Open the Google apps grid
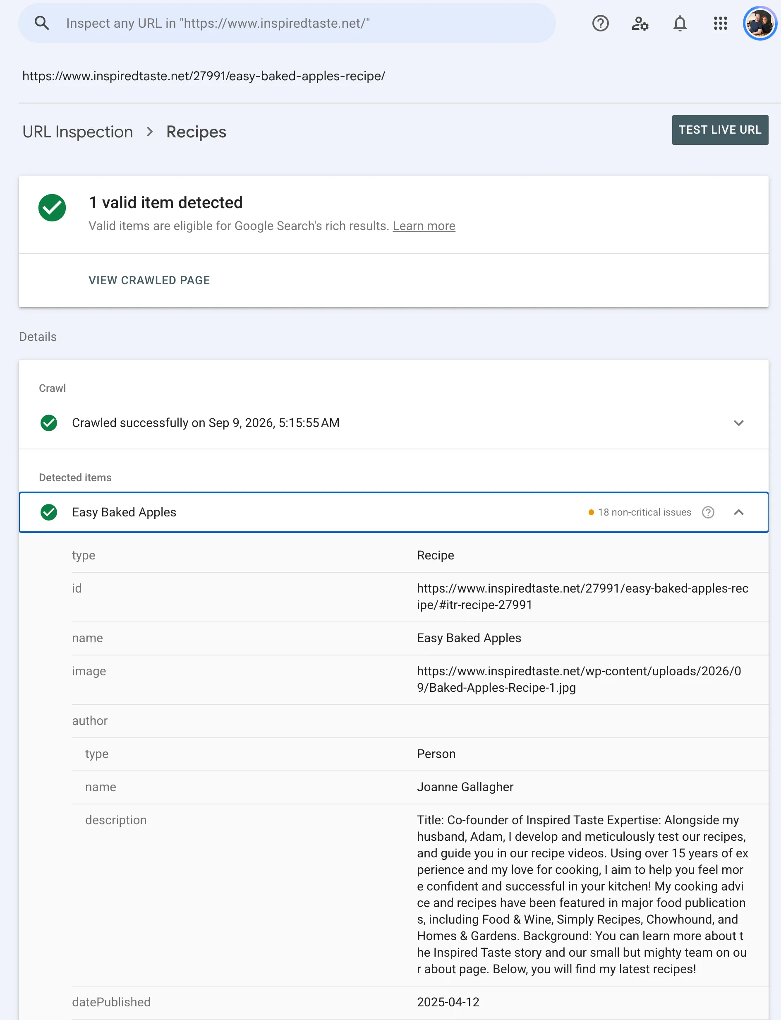This screenshot has width=781, height=1020. click(720, 23)
